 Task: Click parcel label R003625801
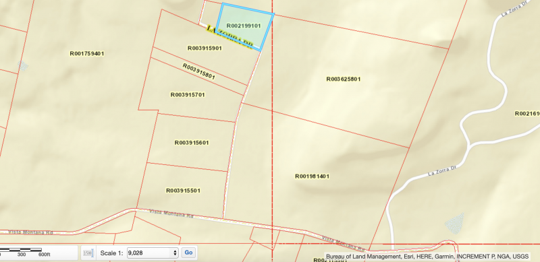point(344,79)
